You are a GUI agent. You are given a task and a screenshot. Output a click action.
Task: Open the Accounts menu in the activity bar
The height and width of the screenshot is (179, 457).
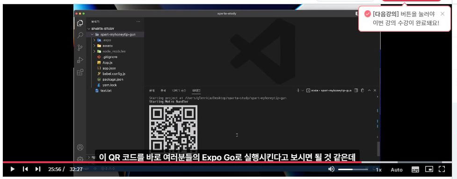(x=80, y=147)
